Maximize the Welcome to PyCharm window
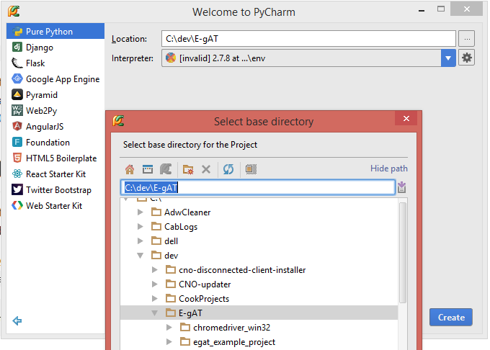Screen dimensions: 490x350 coord(441,9)
